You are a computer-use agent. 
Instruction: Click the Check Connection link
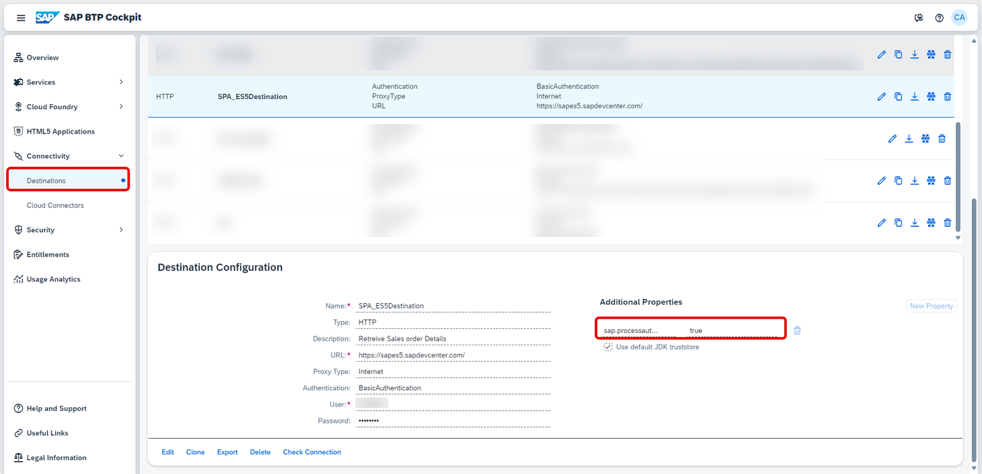(312, 452)
